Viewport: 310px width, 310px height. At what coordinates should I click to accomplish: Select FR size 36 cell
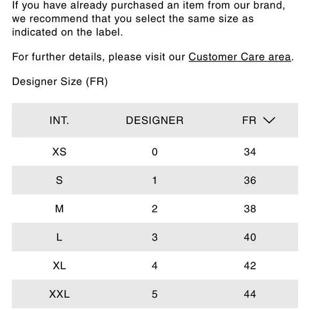point(250,180)
